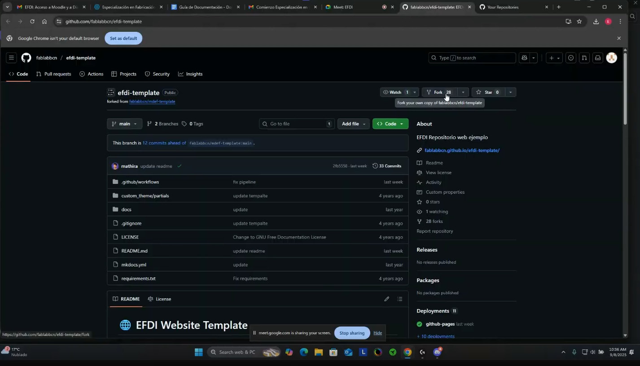The image size is (640, 366).
Task: Open the README outline list icon
Action: [x=400, y=299]
